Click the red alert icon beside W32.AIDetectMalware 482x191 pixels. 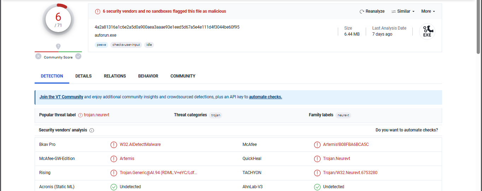(x=114, y=144)
